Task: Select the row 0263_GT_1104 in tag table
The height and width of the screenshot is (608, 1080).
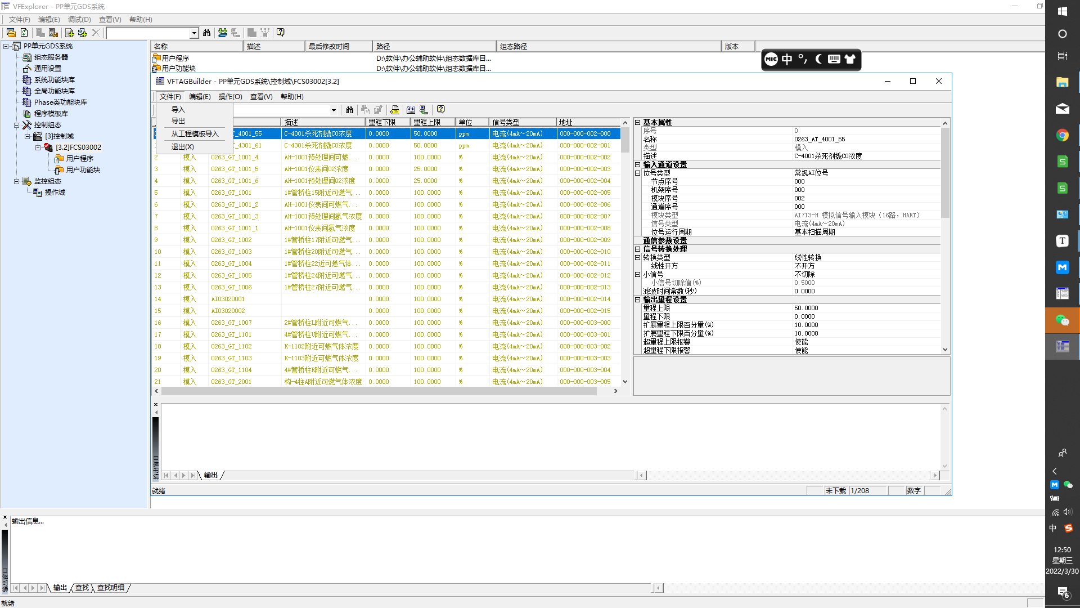Action: pos(387,370)
